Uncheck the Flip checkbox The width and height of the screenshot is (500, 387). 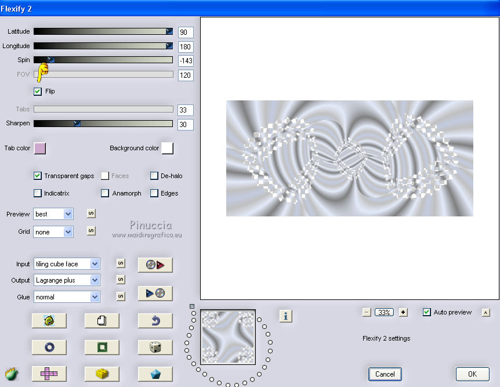point(38,92)
